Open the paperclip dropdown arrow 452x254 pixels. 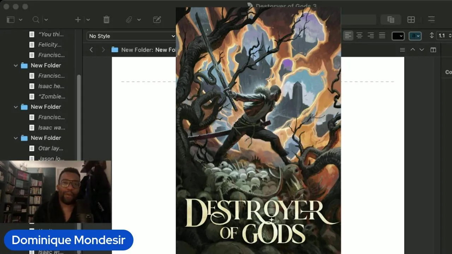(x=139, y=20)
